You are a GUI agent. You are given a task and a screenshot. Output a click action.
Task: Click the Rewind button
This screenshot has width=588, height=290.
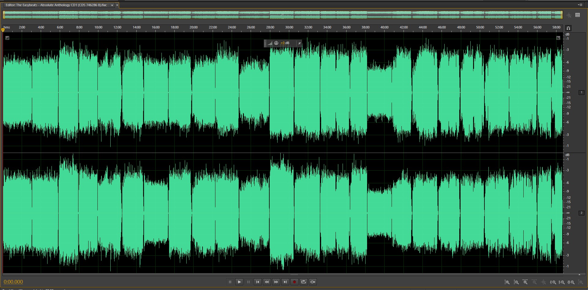coord(267,282)
